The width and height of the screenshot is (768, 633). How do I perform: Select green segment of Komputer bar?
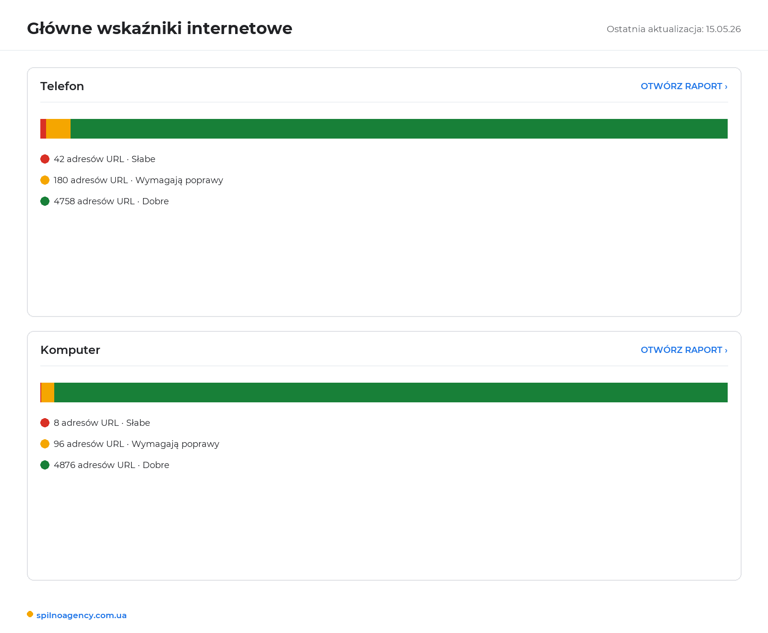click(x=391, y=393)
